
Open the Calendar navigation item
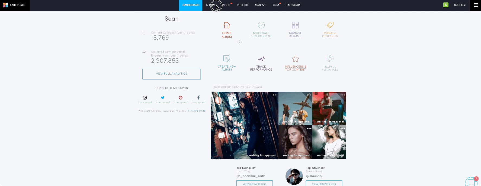point(293,5)
